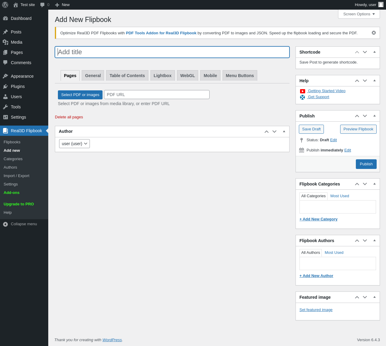Click Select PDF or images button

click(80, 95)
